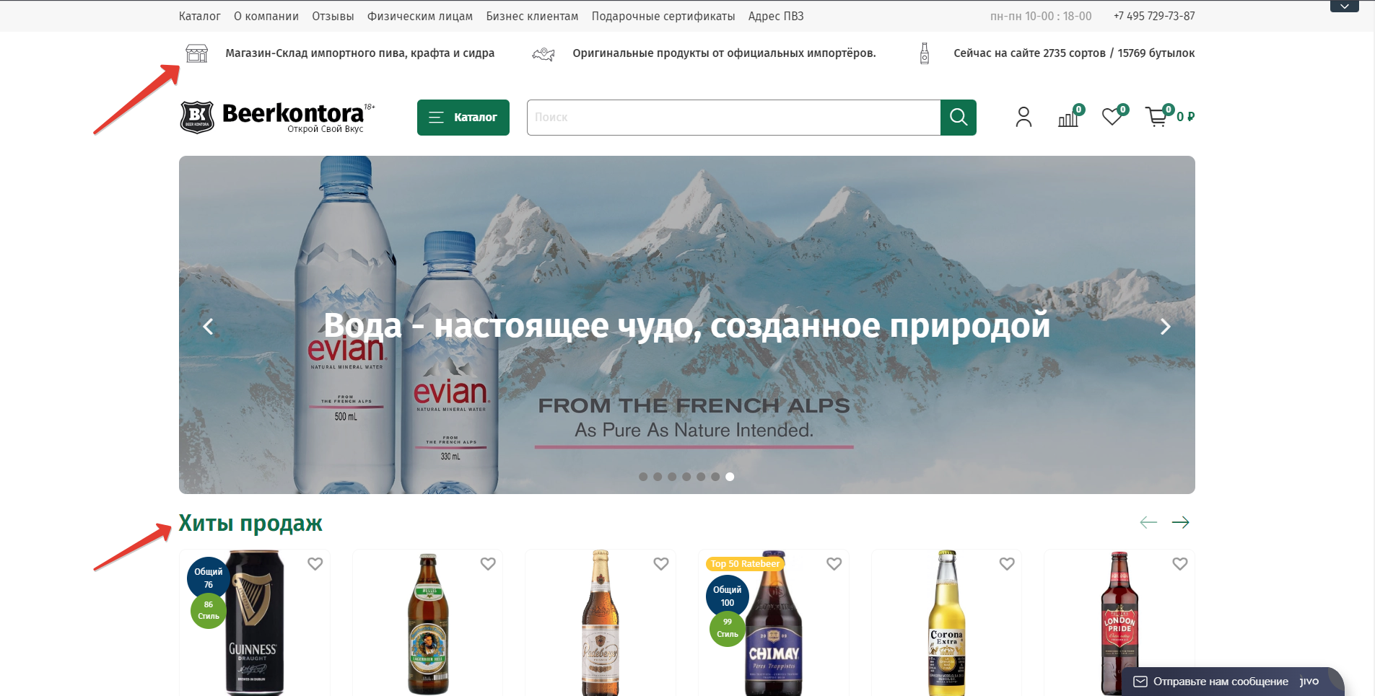
Task: Click the '86 Стиль' badge on Guinness
Action: point(209,610)
